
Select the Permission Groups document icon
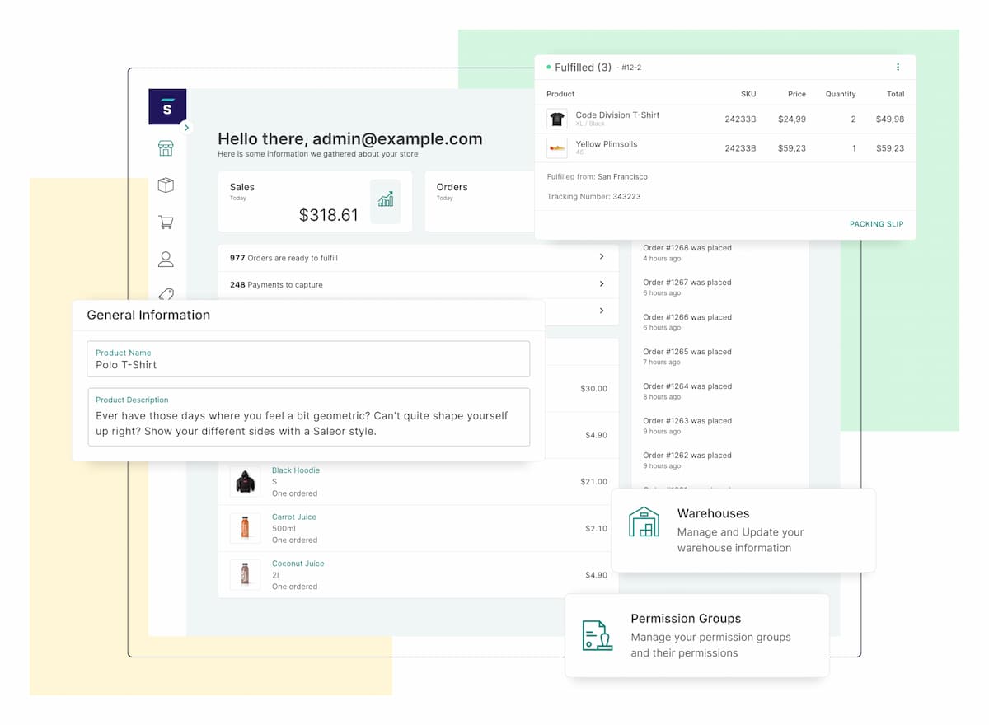[596, 635]
